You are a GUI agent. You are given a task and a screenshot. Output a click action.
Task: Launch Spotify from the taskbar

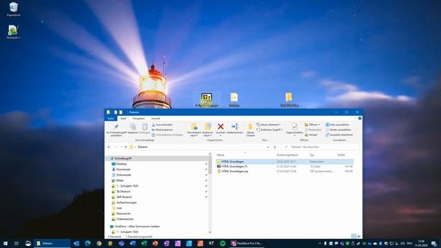(x=223, y=243)
